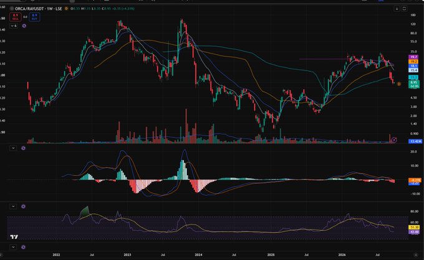Click the 1.40 price scale label

(x=413, y=124)
